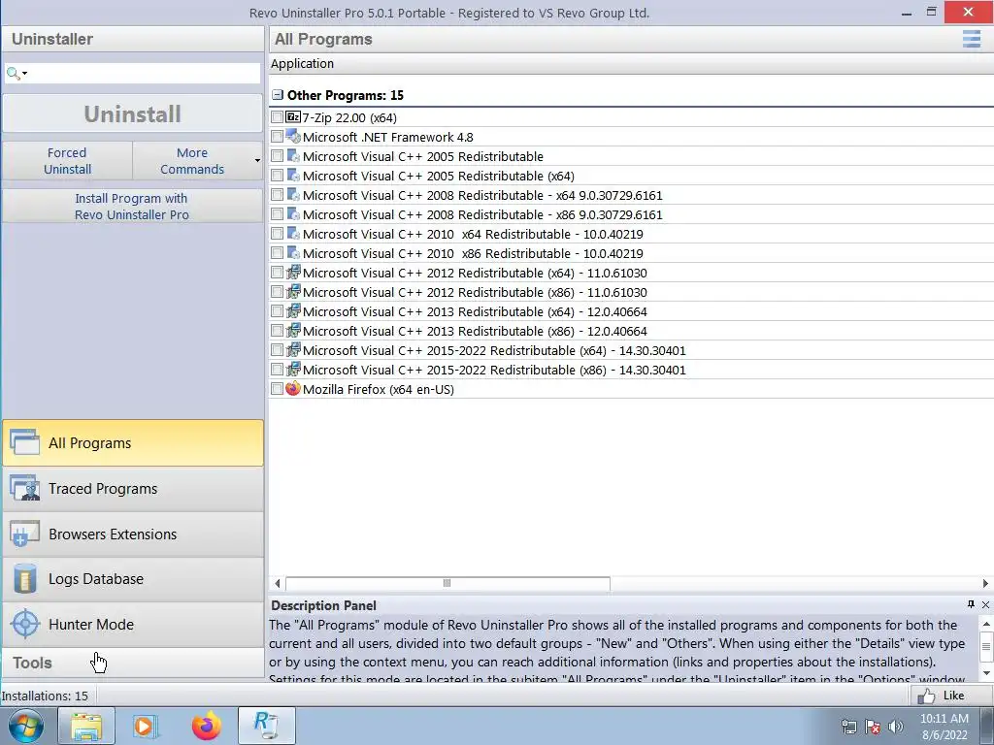This screenshot has height=745, width=994.
Task: Check Visual C++ 2015-2022 (x64) checkbox
Action: [277, 349]
